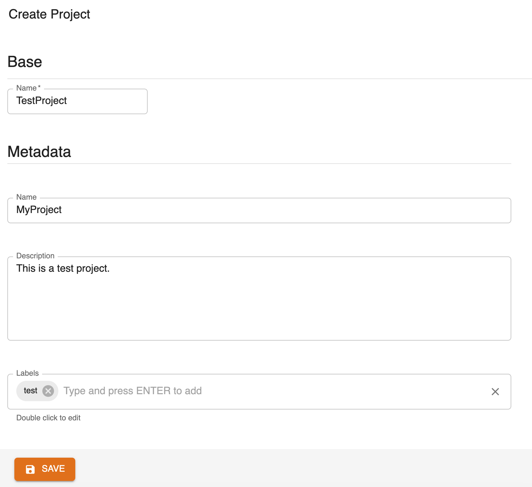Select the test label chip
The width and height of the screenshot is (532, 487).
[31, 391]
